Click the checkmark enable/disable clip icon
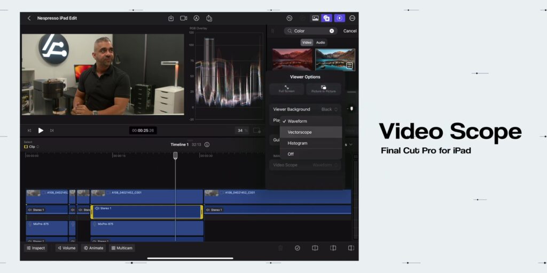 click(x=297, y=248)
